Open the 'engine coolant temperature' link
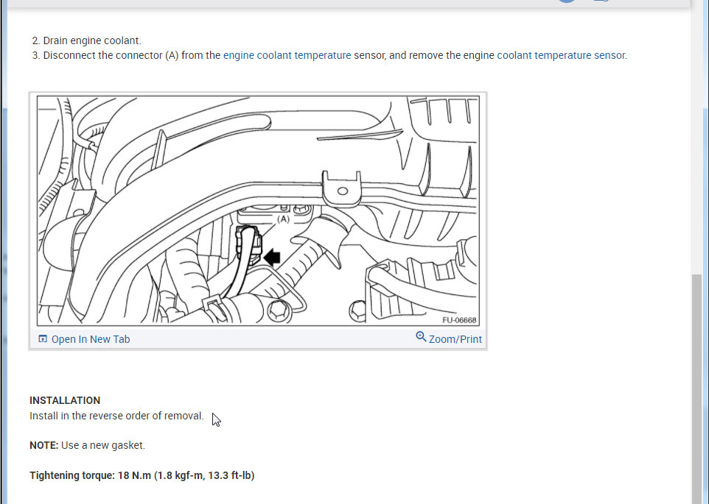709x504 pixels. point(287,55)
